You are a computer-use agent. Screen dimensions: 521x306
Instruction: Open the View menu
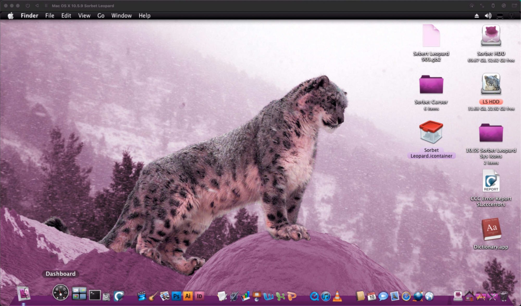pyautogui.click(x=84, y=16)
